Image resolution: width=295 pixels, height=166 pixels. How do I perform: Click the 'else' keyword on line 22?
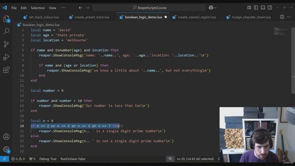pyautogui.click(x=35, y=136)
